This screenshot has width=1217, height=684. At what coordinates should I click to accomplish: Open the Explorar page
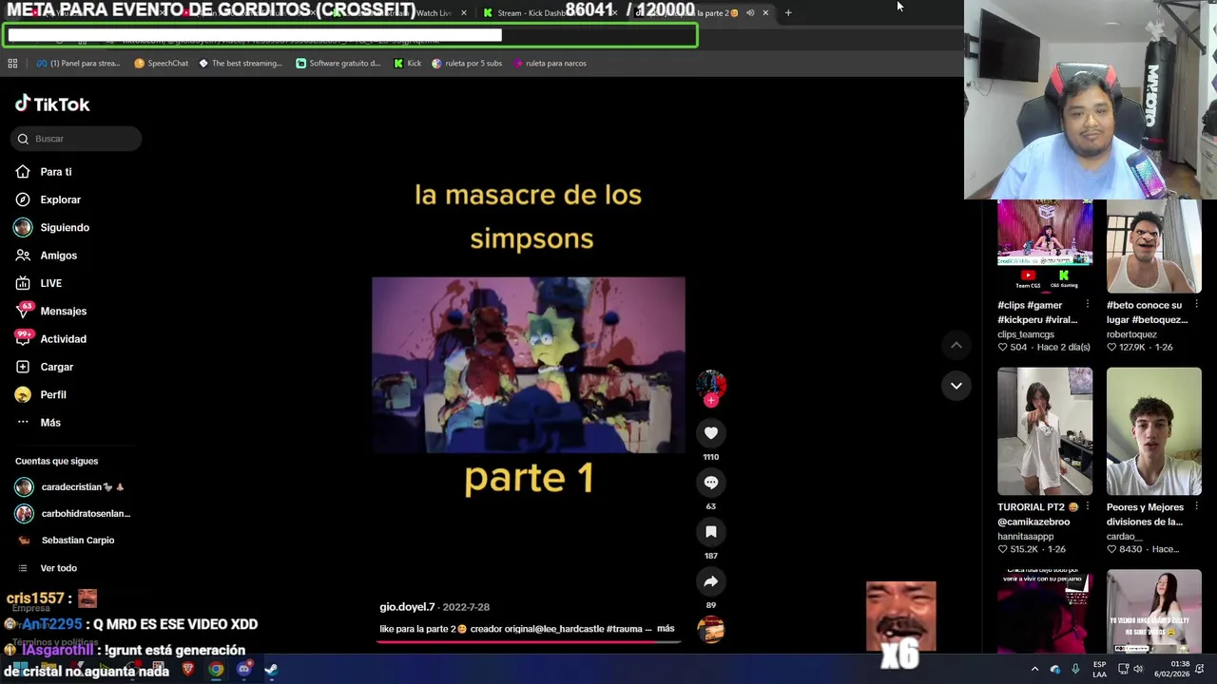[60, 199]
